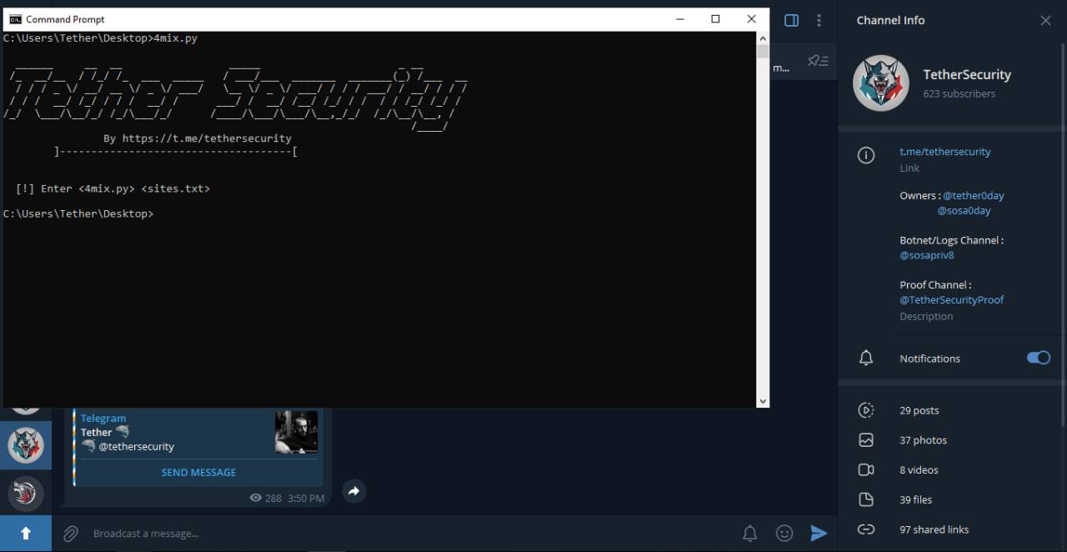The image size is (1067, 552).
Task: Open the Telegram link preview title
Action: [x=103, y=419]
